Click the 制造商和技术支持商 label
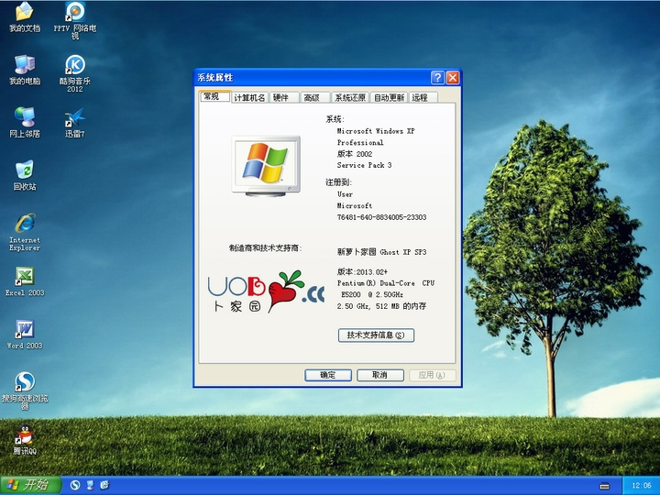Viewport: 660px width, 495px height. [x=266, y=247]
